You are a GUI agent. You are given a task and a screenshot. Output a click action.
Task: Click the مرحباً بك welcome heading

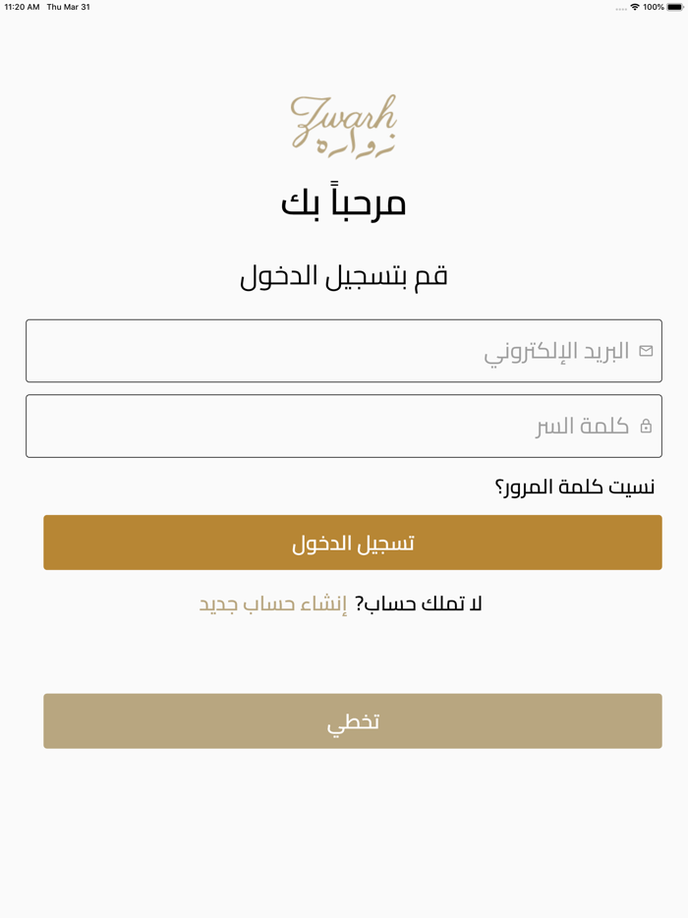(344, 201)
